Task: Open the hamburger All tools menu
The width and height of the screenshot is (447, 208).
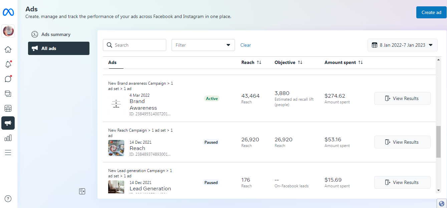Action: coord(8,152)
